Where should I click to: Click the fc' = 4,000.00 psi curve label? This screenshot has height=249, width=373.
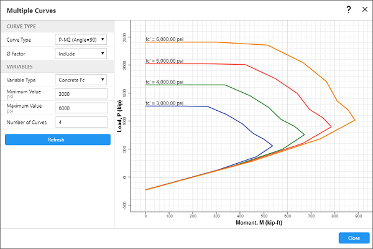coord(163,82)
